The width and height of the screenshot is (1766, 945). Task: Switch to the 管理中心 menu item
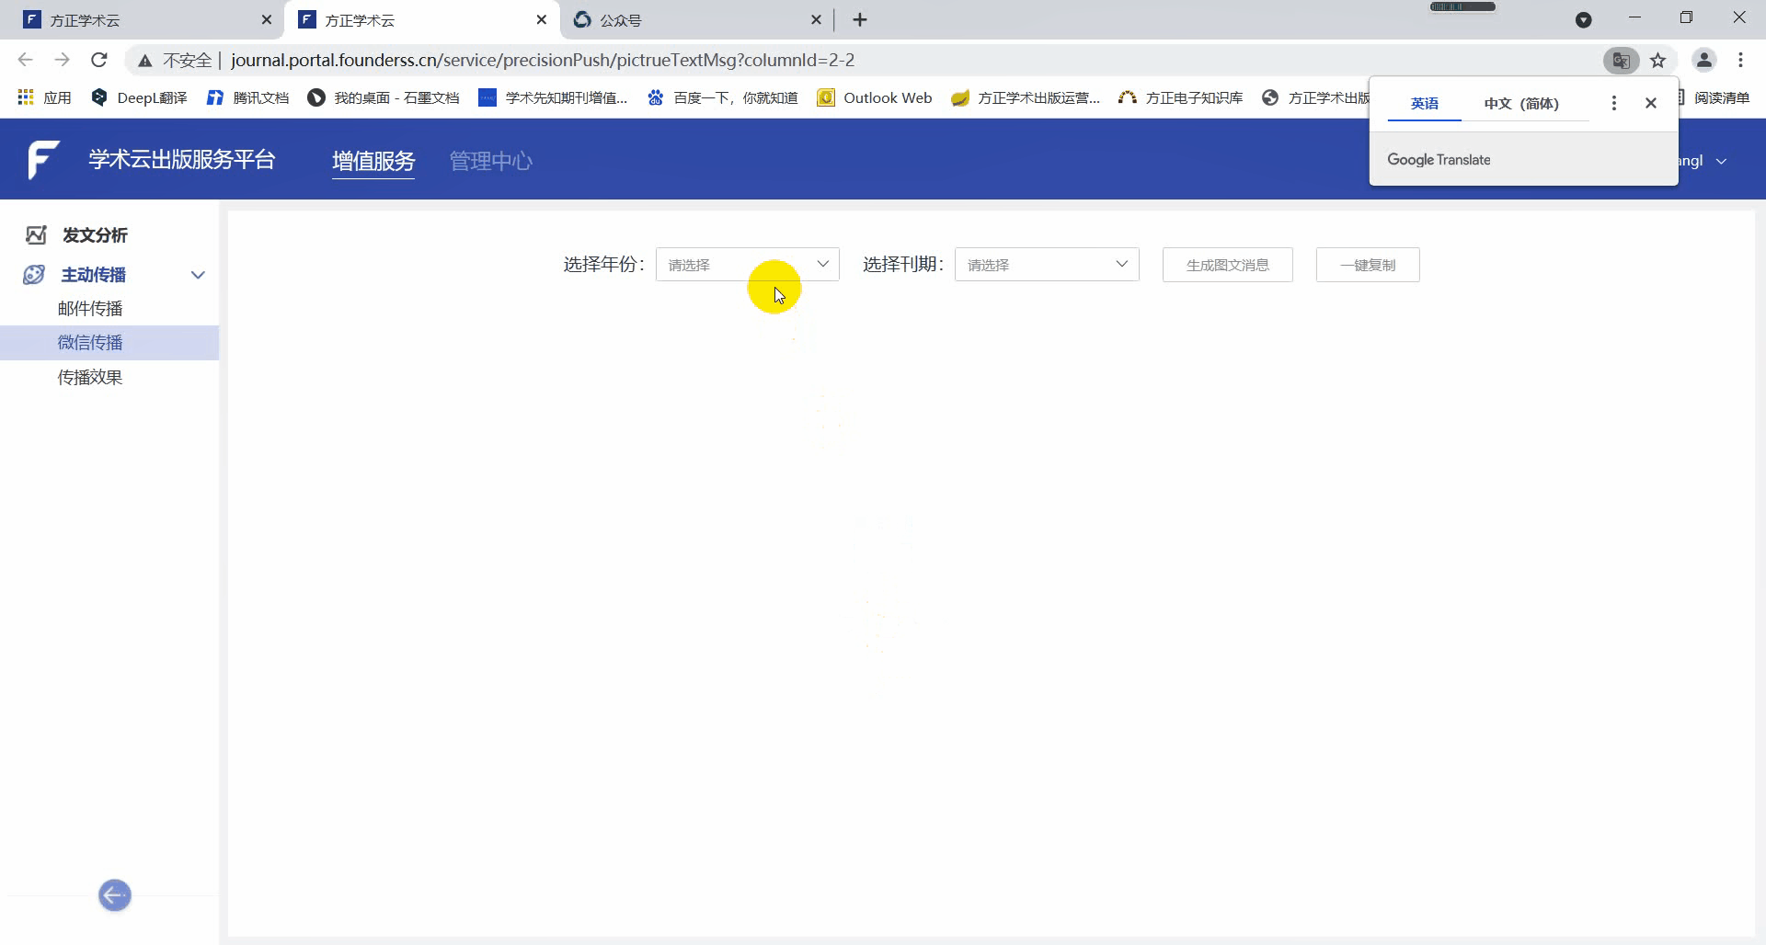[x=490, y=160]
